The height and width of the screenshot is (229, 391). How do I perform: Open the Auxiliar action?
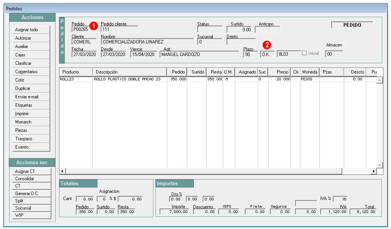(x=31, y=46)
